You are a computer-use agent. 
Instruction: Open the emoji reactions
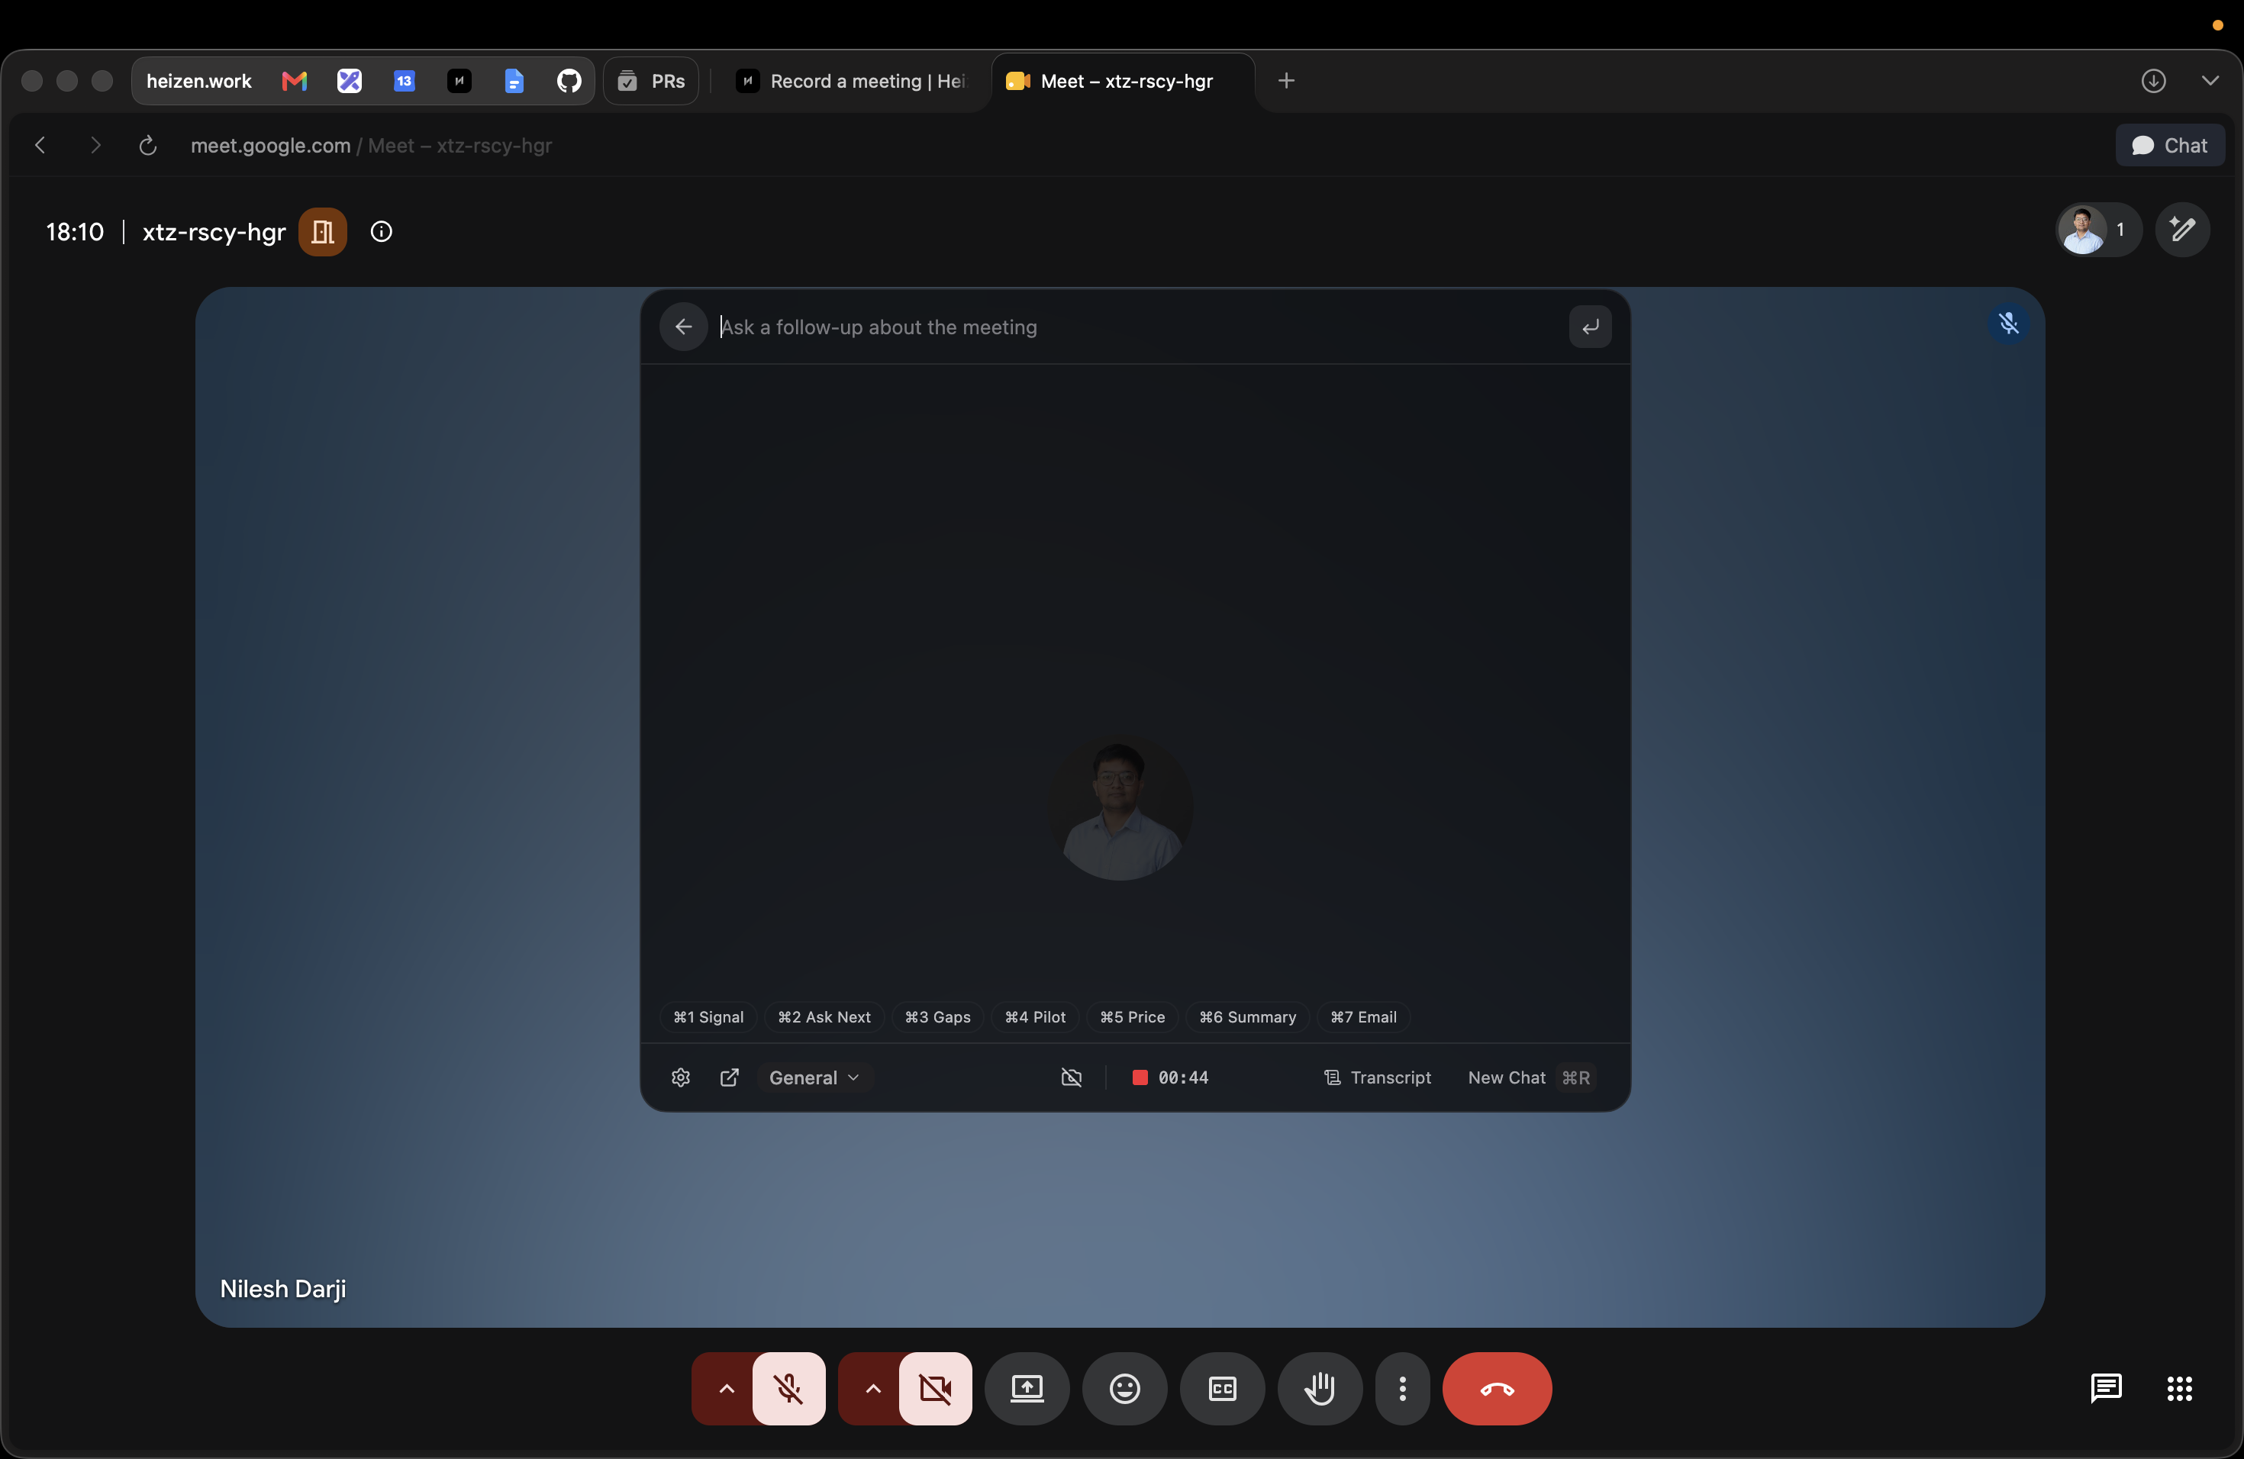1125,1388
